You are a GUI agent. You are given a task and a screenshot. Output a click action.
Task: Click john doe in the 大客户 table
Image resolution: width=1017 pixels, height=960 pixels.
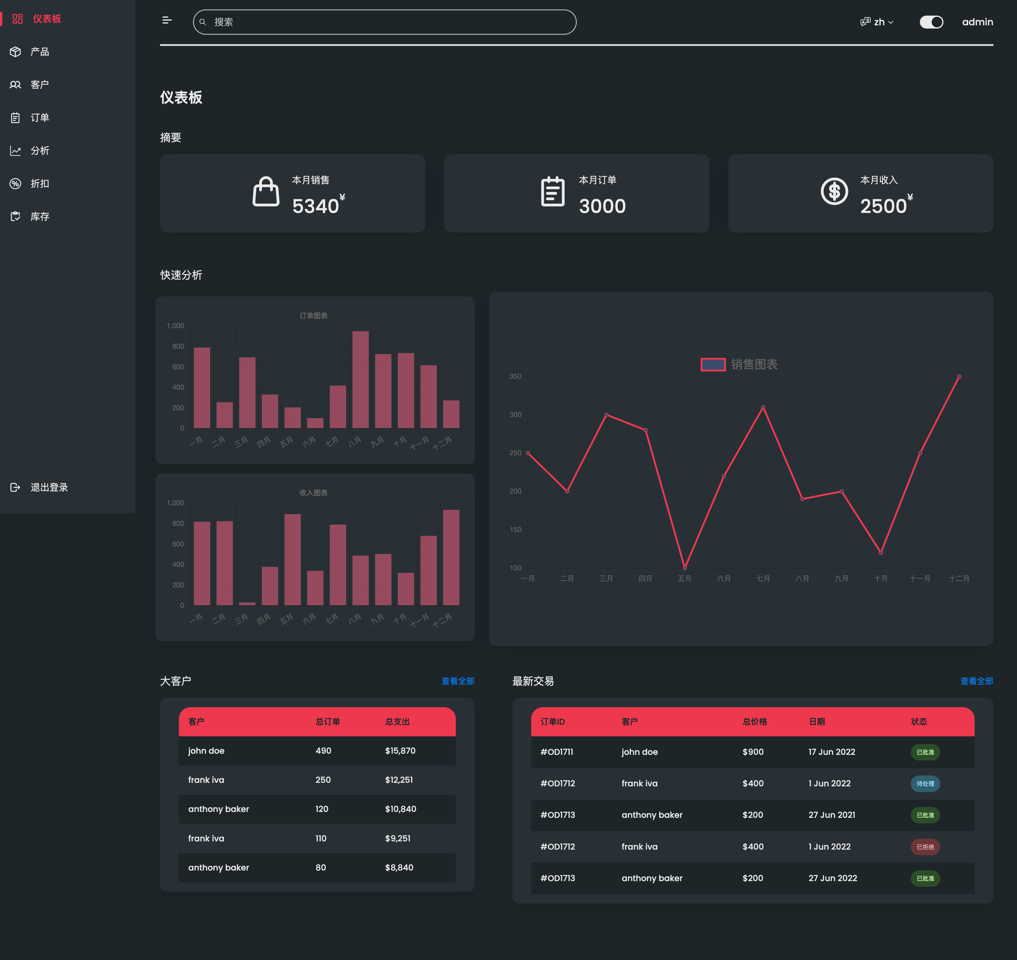pyautogui.click(x=206, y=751)
